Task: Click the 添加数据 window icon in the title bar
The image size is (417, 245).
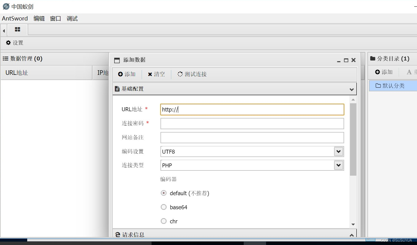Action: (x=117, y=60)
